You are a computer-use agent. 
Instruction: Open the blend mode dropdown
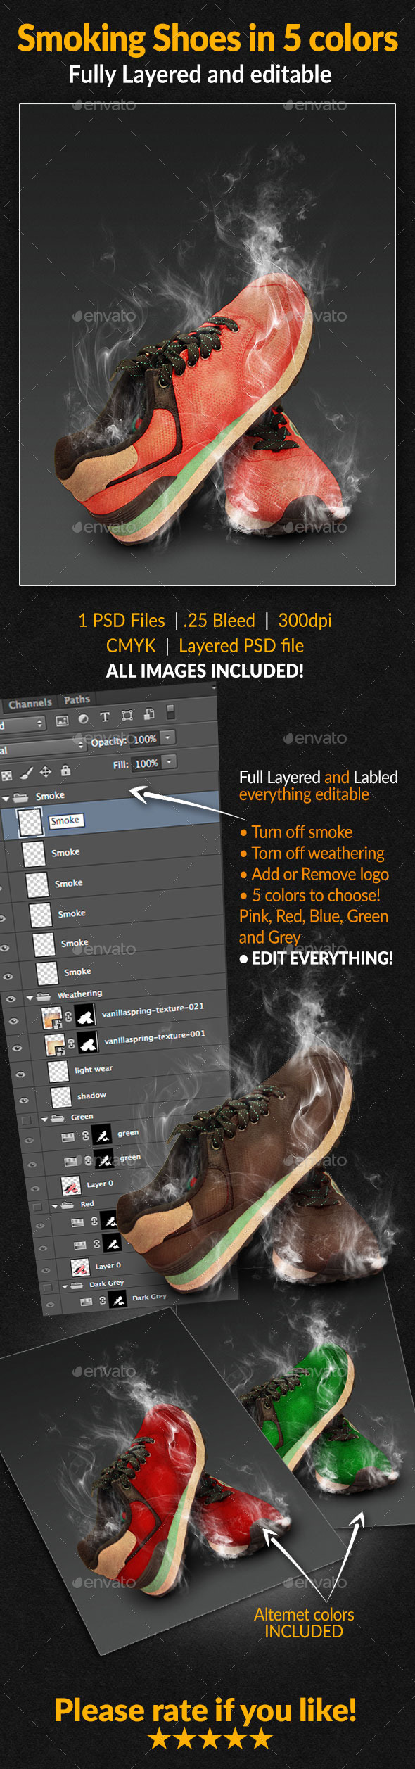point(42,747)
